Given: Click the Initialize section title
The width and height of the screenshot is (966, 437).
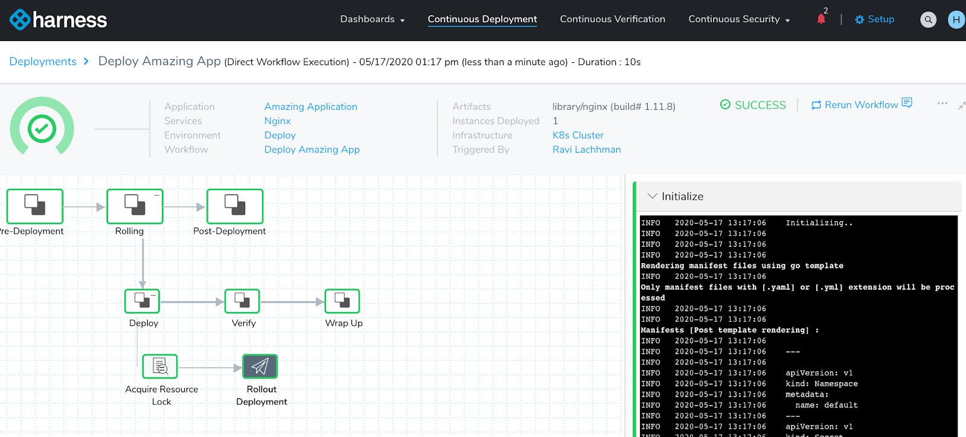Looking at the screenshot, I should pos(682,197).
